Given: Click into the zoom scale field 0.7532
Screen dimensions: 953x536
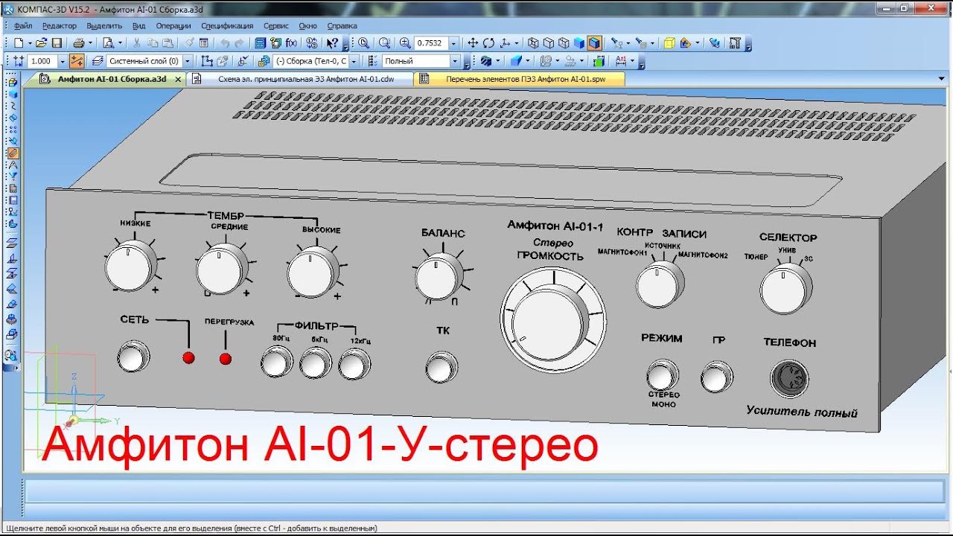Looking at the screenshot, I should coord(432,43).
